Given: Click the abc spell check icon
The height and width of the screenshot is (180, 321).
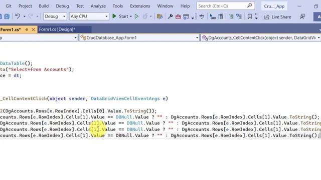Looking at the screenshot, I should [x=202, y=16].
